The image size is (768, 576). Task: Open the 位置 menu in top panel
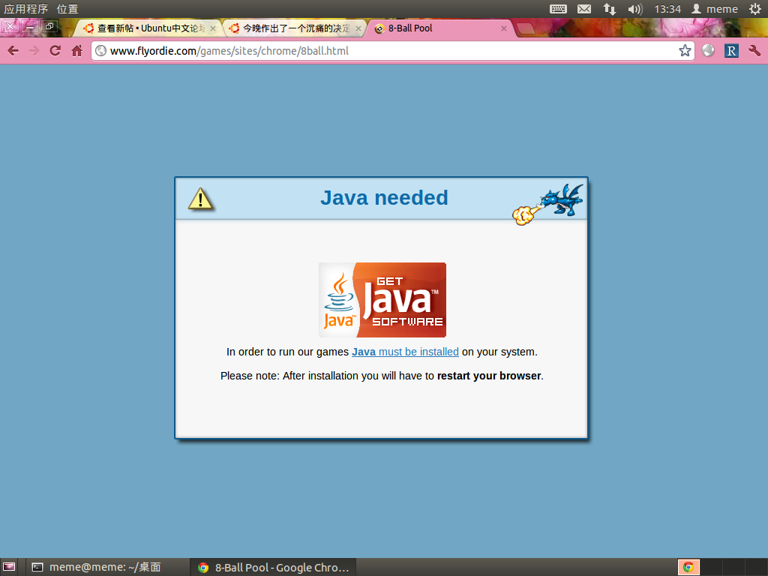67,9
